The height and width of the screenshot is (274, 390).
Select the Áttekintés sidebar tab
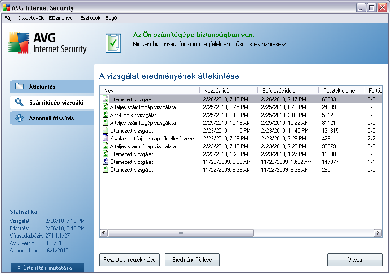52,87
